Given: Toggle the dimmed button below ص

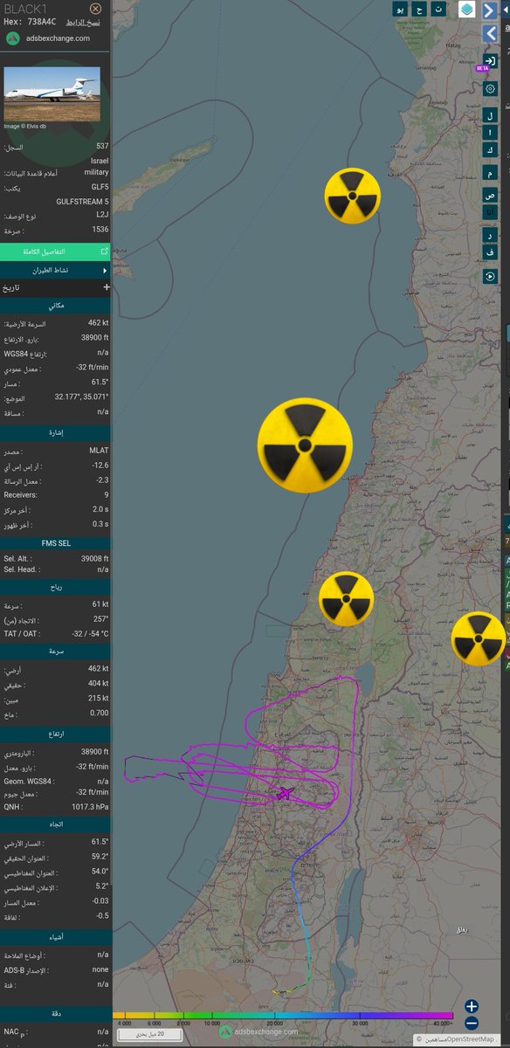Looking at the screenshot, I should point(490,213).
